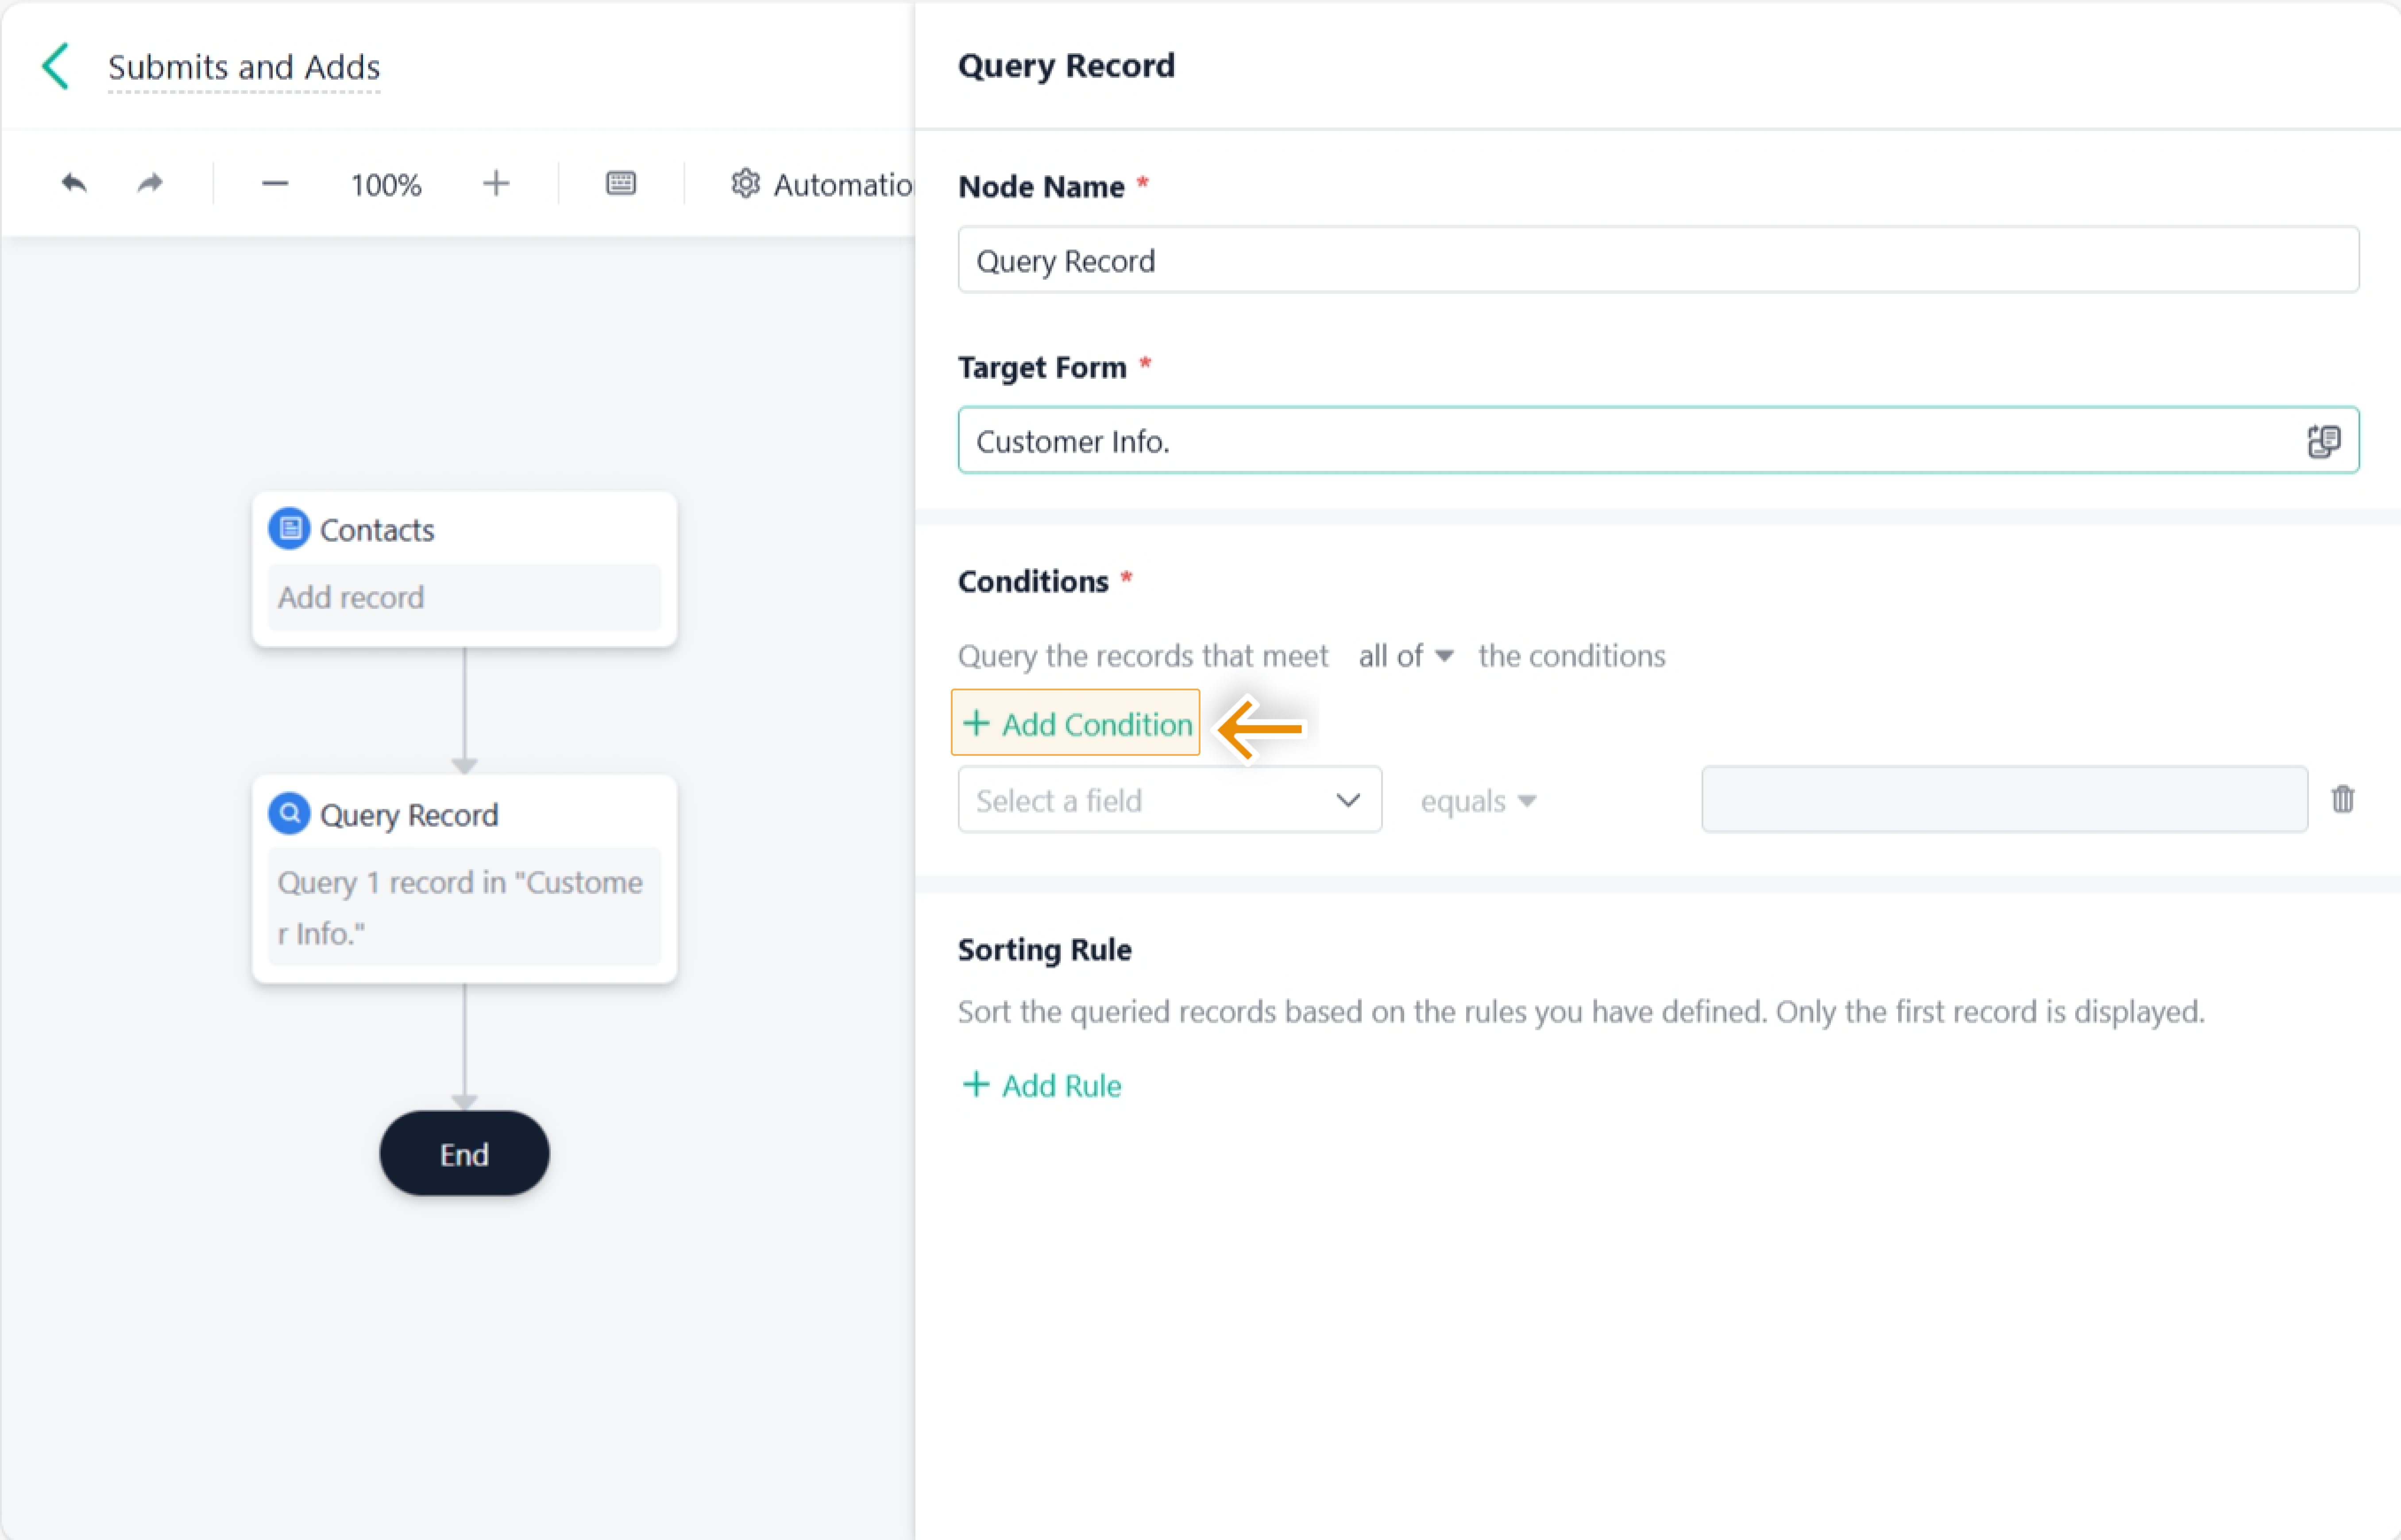Viewport: 2401px width, 1540px height.
Task: Select the Query Record node card
Action: (465, 879)
